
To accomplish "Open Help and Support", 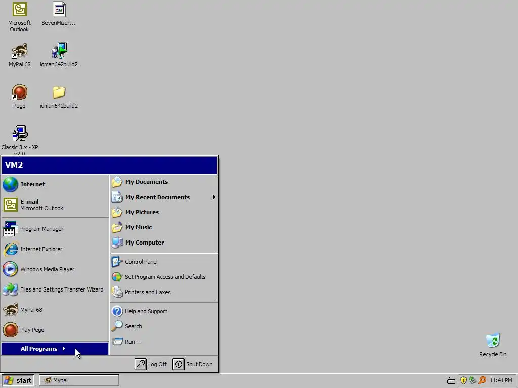I will coord(164,311).
